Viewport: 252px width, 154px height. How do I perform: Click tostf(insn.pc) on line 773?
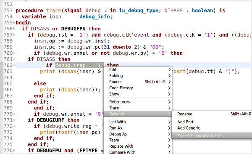click(79, 132)
